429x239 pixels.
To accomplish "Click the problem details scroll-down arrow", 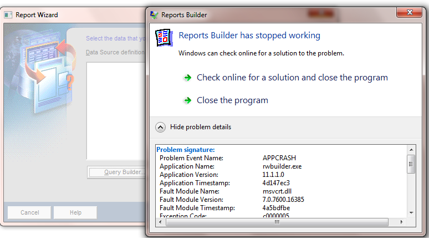I will point(411,212).
